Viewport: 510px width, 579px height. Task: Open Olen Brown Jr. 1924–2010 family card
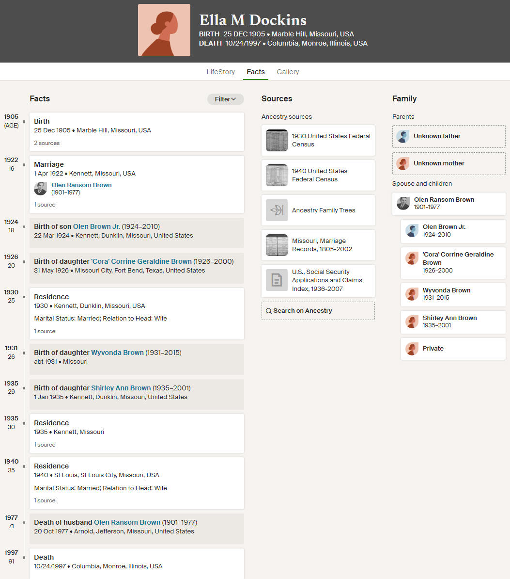pyautogui.click(x=453, y=231)
